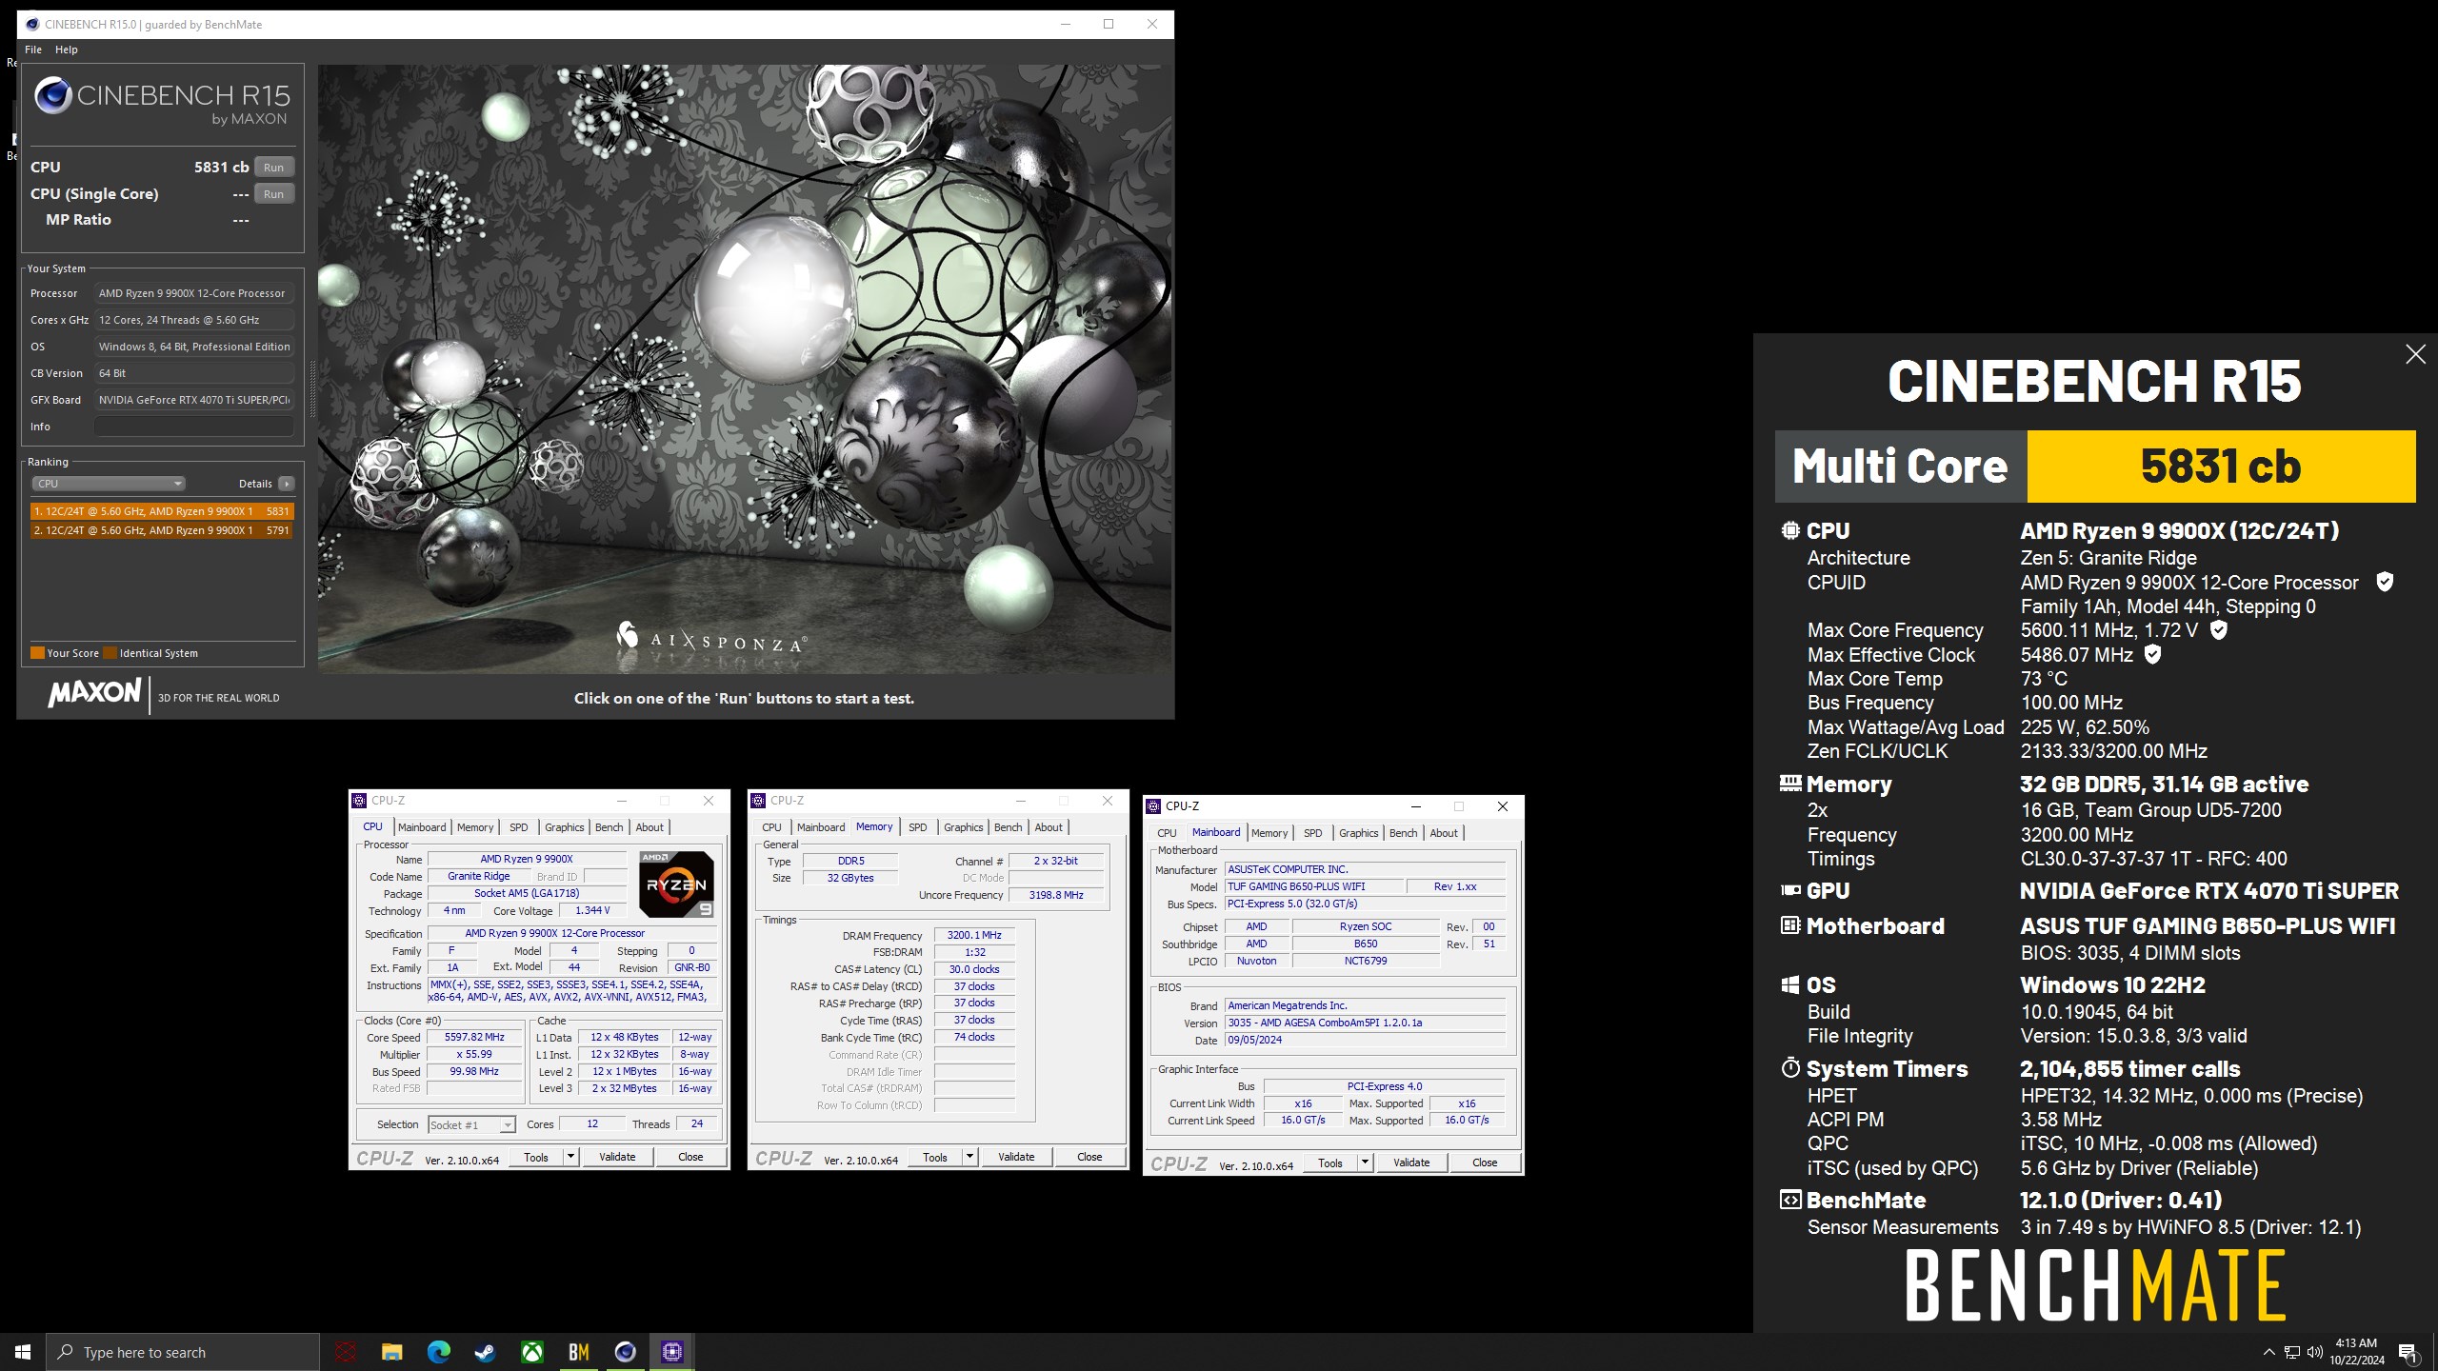Image resolution: width=2438 pixels, height=1371 pixels.
Task: Click the taskbar clock and date
Action: tap(2356, 1352)
